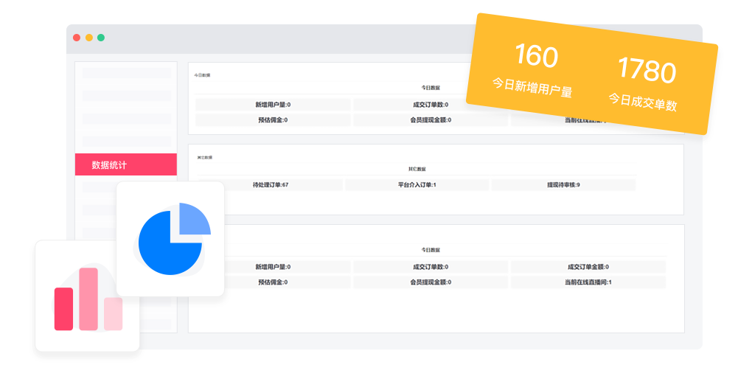The width and height of the screenshot is (752, 379).
Task: Click 当前在线直播间:1 in the bottom panel
Action: (x=588, y=282)
